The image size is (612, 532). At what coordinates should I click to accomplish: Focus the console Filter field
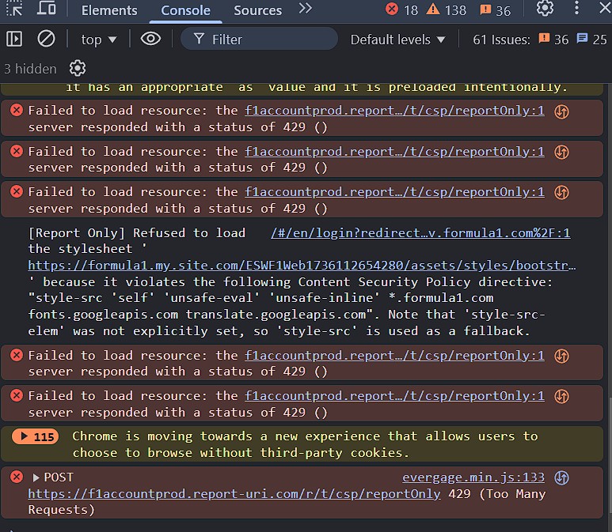[x=259, y=39]
